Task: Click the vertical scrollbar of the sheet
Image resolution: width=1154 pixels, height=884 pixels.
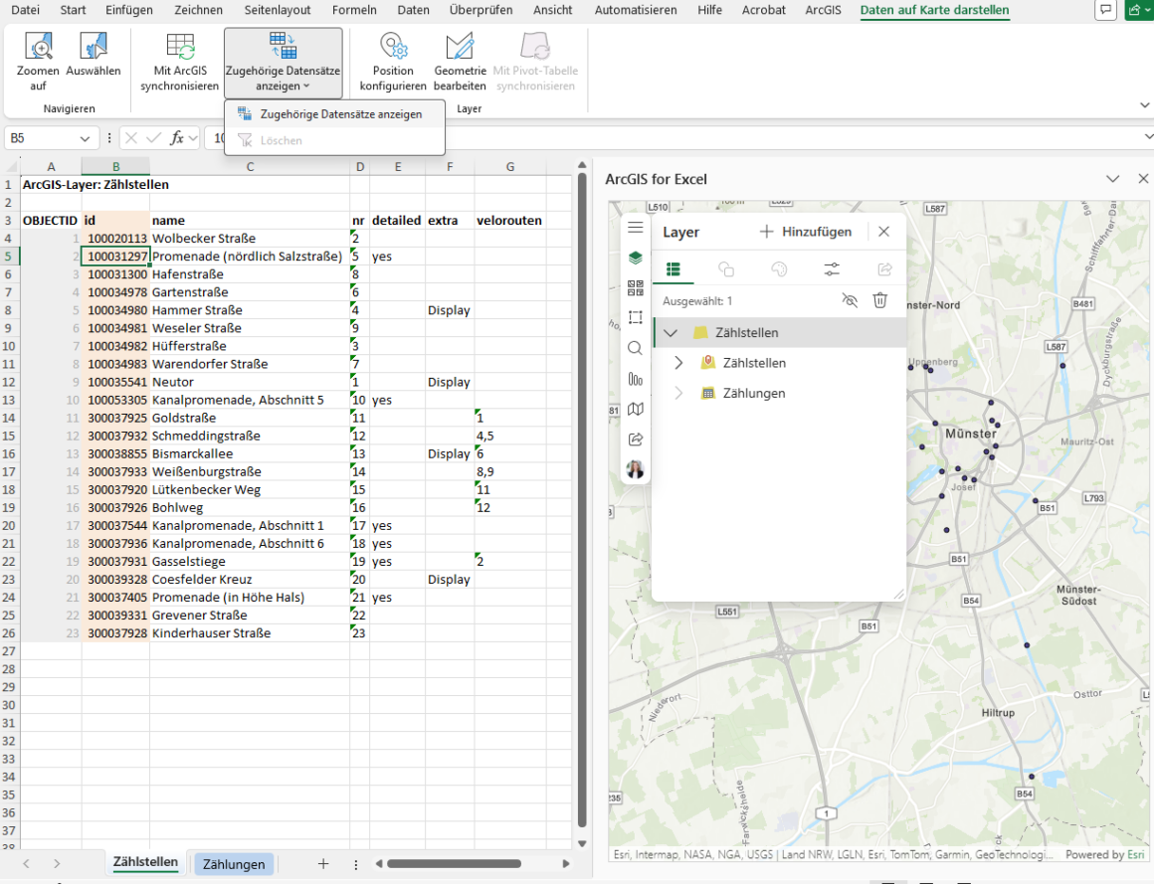Action: [x=582, y=500]
